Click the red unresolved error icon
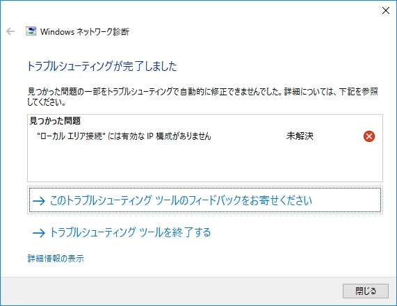 pos(369,136)
